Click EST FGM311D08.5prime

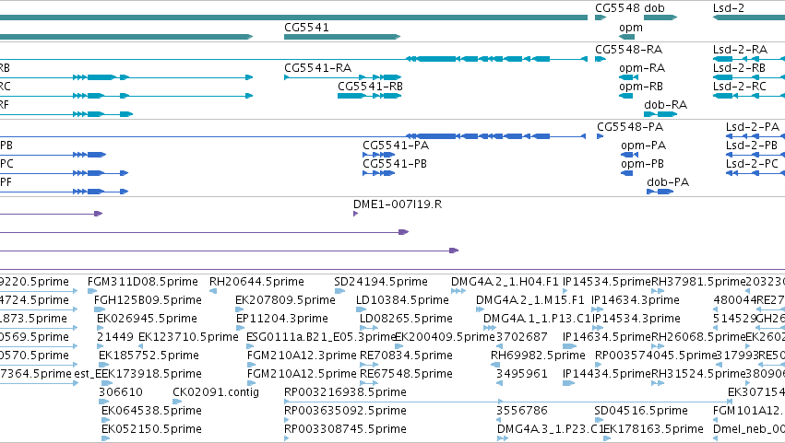[x=143, y=282]
